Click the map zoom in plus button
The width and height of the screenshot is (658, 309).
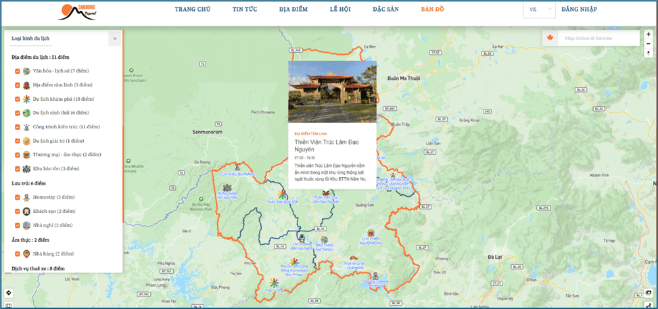649,33
